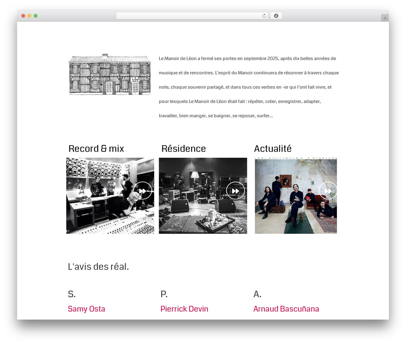
Task: Click the paragraph starting 'Le Manoir de Léon a fermé'
Action: 249,87
